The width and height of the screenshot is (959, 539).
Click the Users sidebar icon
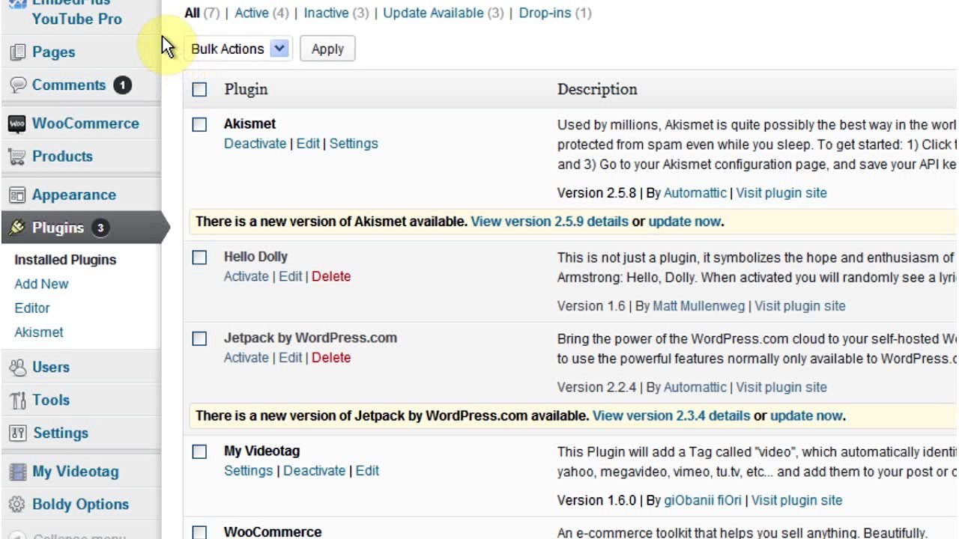click(17, 368)
